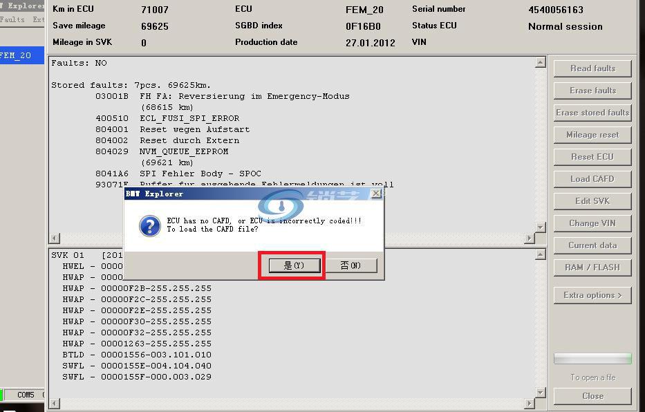
Task: Select fault 804002 Reset durch Extern
Action: pyautogui.click(x=167, y=140)
